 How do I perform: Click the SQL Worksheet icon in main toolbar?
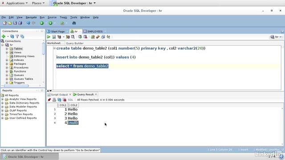(62, 23)
